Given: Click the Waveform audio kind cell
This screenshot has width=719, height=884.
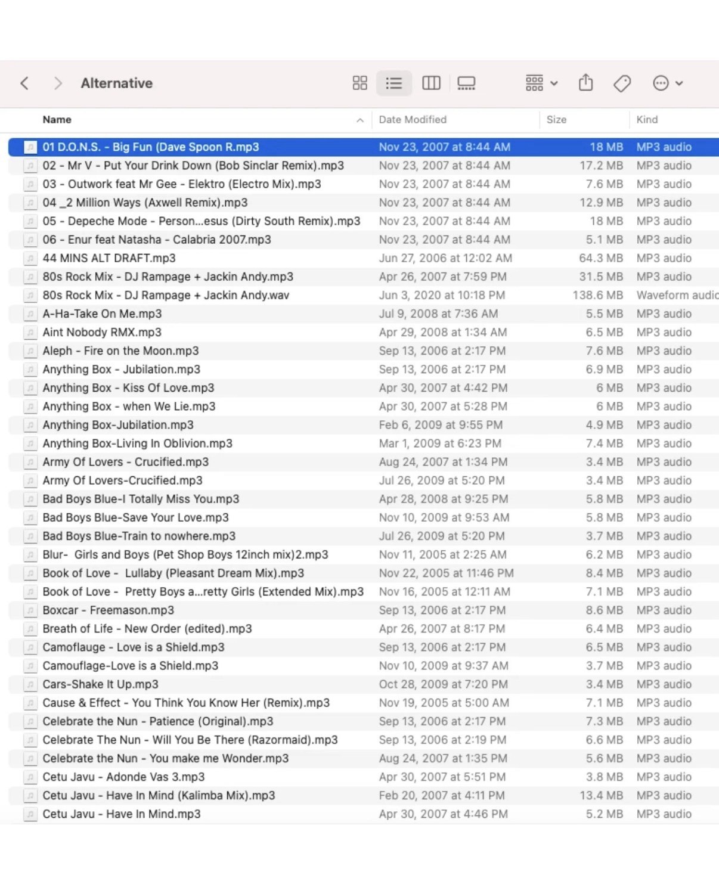Looking at the screenshot, I should point(677,295).
